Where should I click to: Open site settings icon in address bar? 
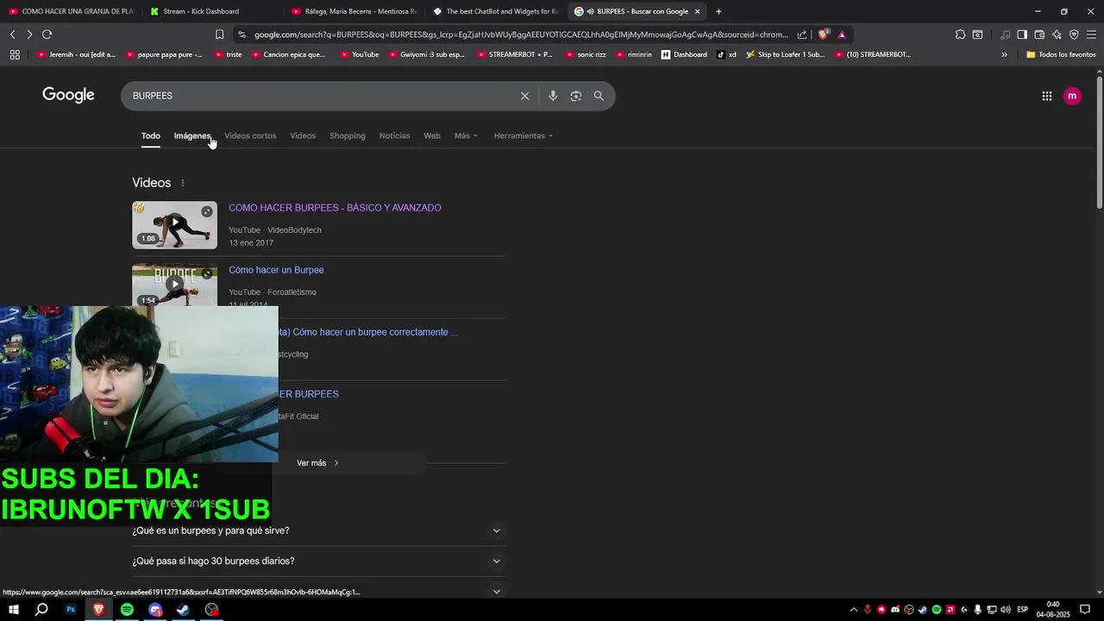242,34
